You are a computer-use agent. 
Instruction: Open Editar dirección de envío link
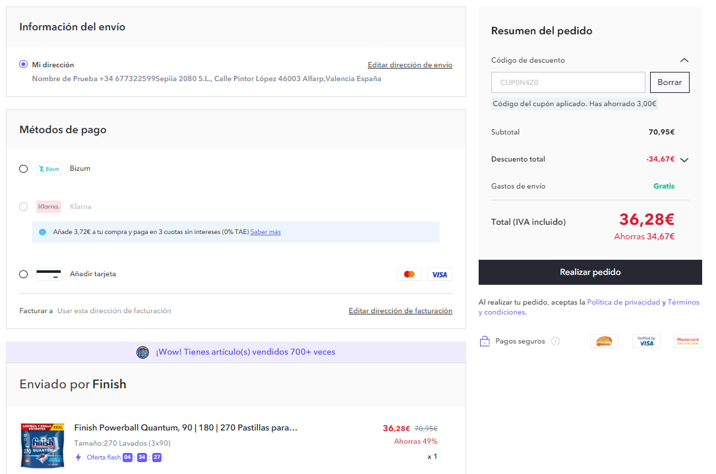(x=410, y=65)
